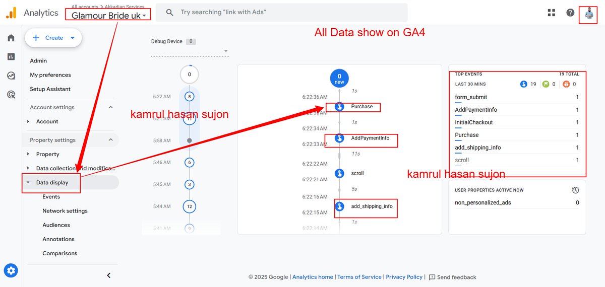
Task: Open Comparisons under Data display
Action: [60, 253]
